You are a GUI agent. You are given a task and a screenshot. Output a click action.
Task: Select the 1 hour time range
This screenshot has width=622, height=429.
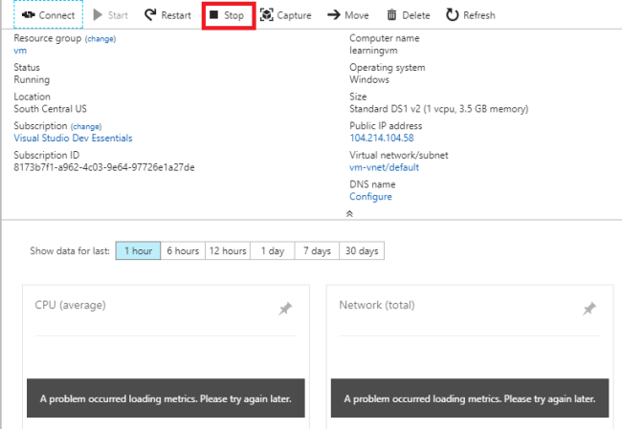pos(138,251)
